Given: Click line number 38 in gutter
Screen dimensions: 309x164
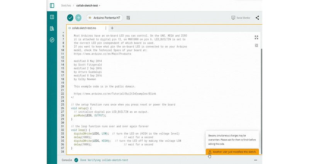Looking at the screenshot, I should point(63,152).
